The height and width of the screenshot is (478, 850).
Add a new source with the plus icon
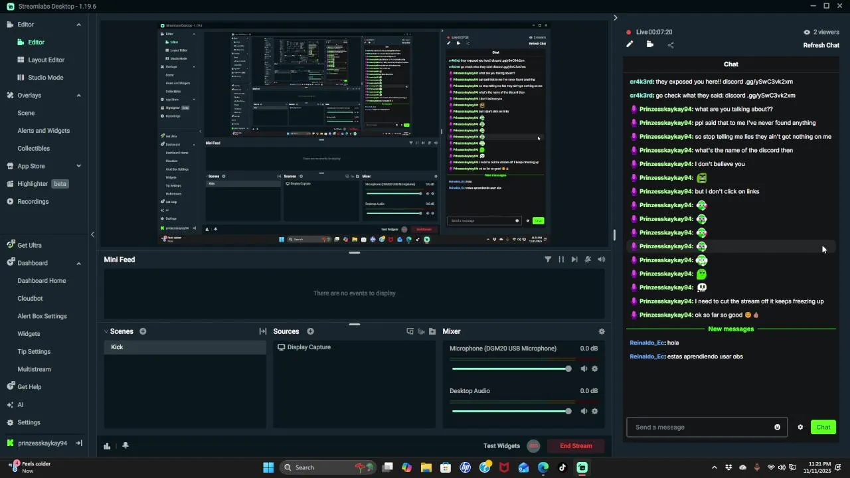310,331
